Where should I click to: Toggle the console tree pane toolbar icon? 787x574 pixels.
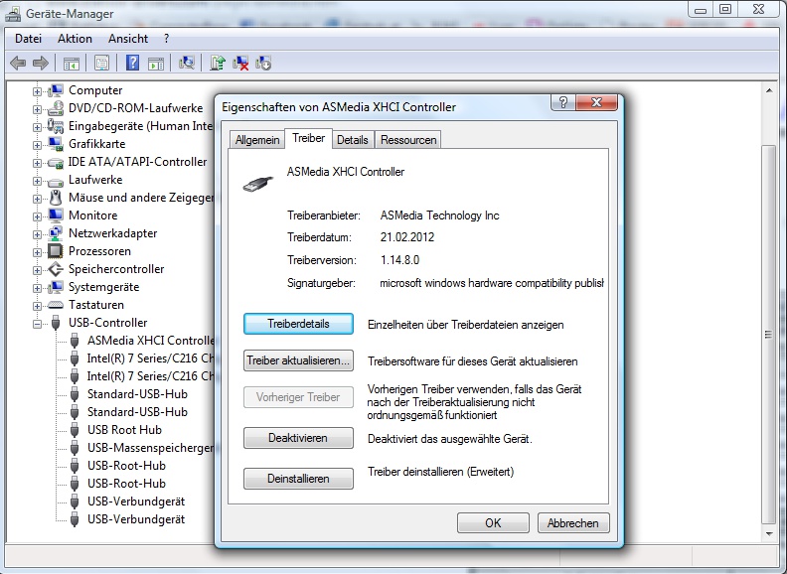(x=72, y=64)
